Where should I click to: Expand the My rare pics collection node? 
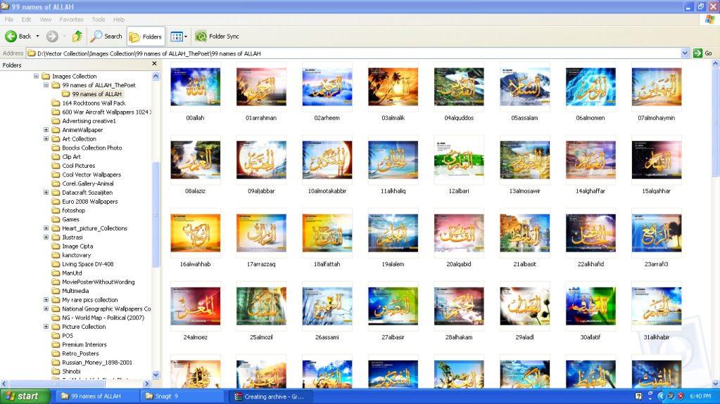(x=46, y=299)
